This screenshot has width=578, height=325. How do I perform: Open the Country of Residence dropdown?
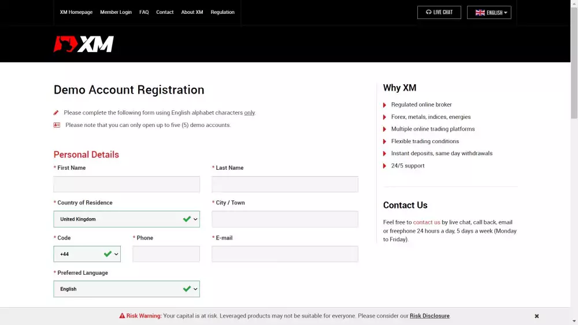[x=127, y=219]
